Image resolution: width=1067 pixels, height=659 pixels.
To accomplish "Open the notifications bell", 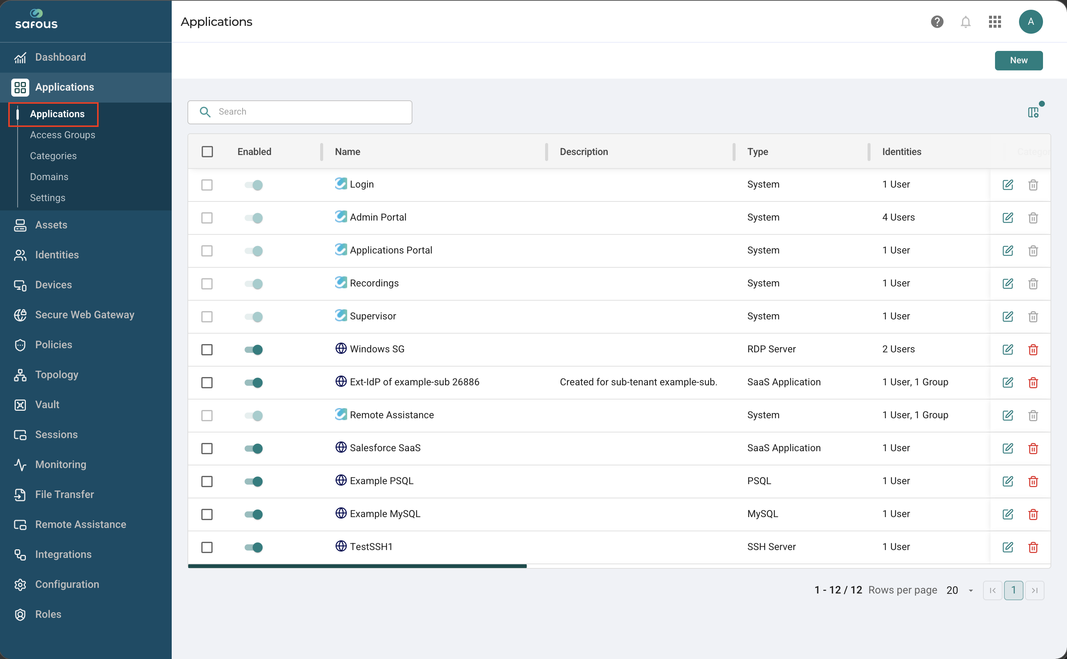I will coord(965,22).
